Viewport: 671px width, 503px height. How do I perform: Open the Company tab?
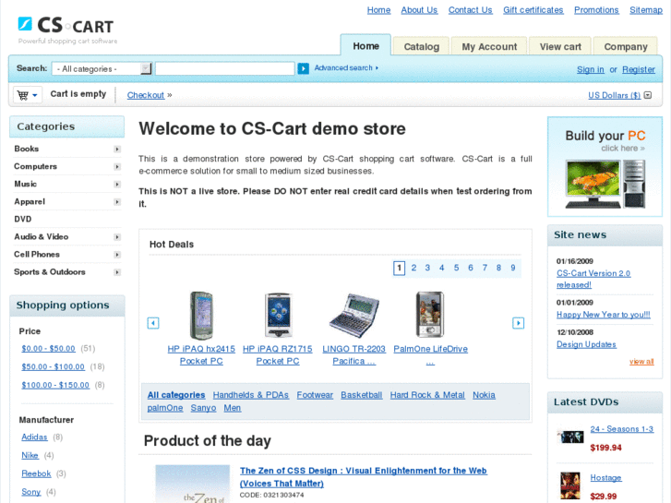[625, 46]
